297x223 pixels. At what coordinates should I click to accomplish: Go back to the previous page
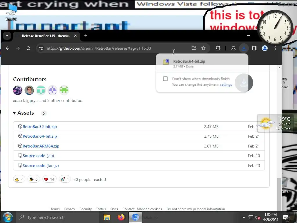click(x=8, y=48)
